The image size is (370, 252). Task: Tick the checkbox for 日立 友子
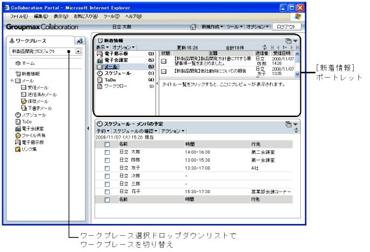[x=107, y=168]
